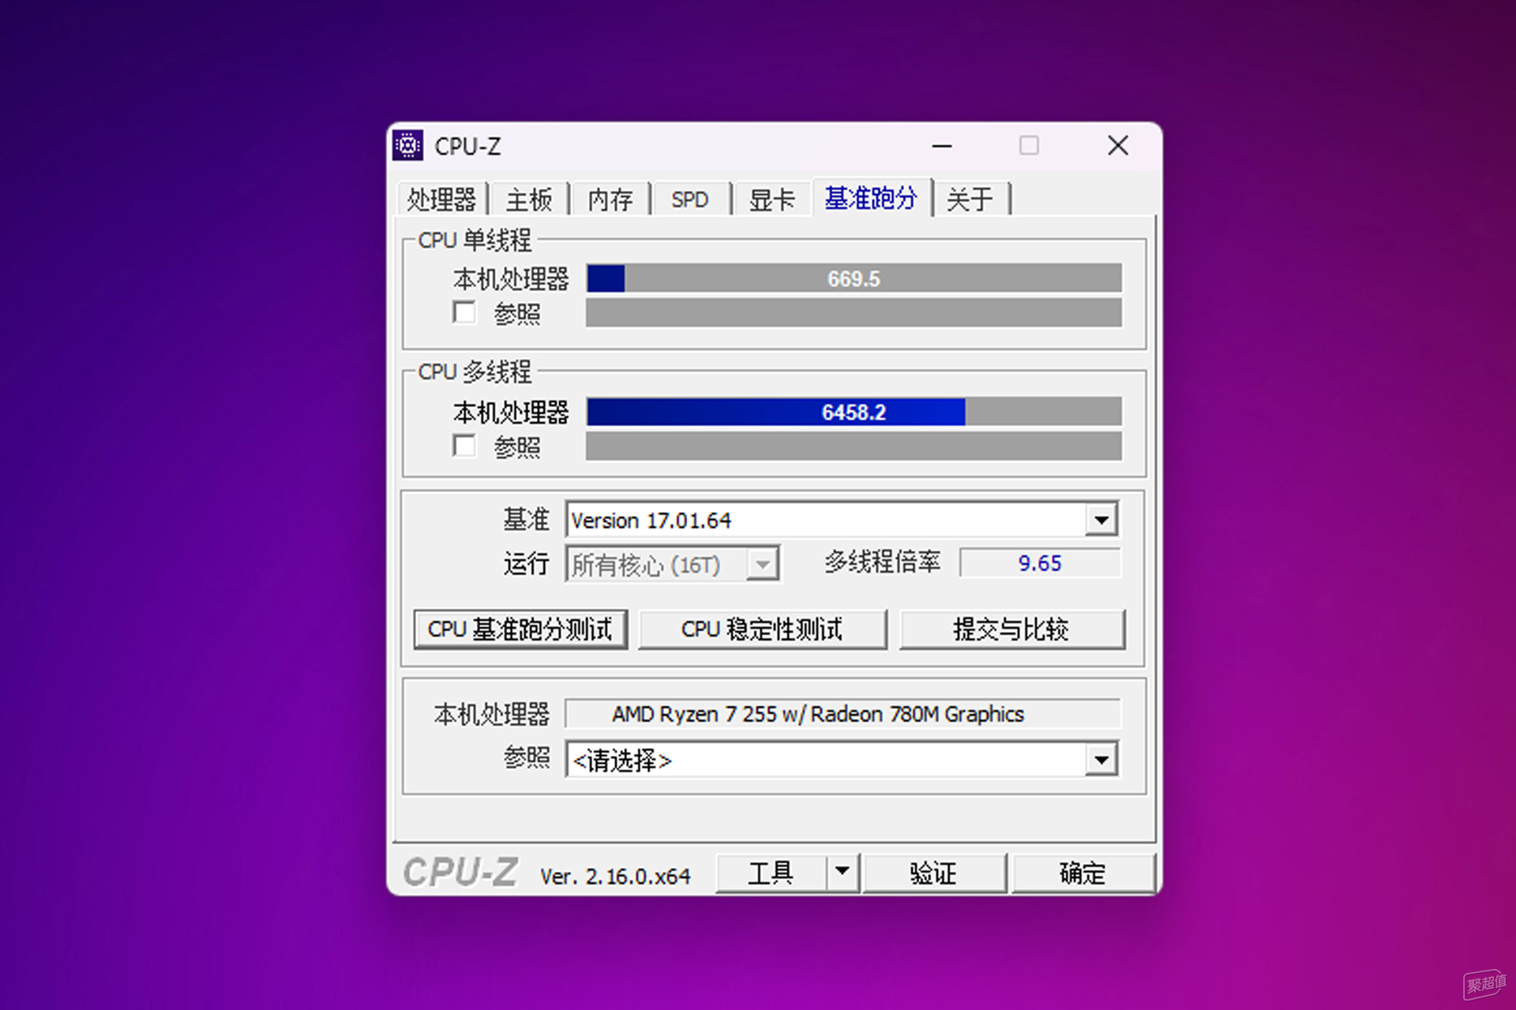Select the 基准跑分 tab

pyautogui.click(x=872, y=197)
